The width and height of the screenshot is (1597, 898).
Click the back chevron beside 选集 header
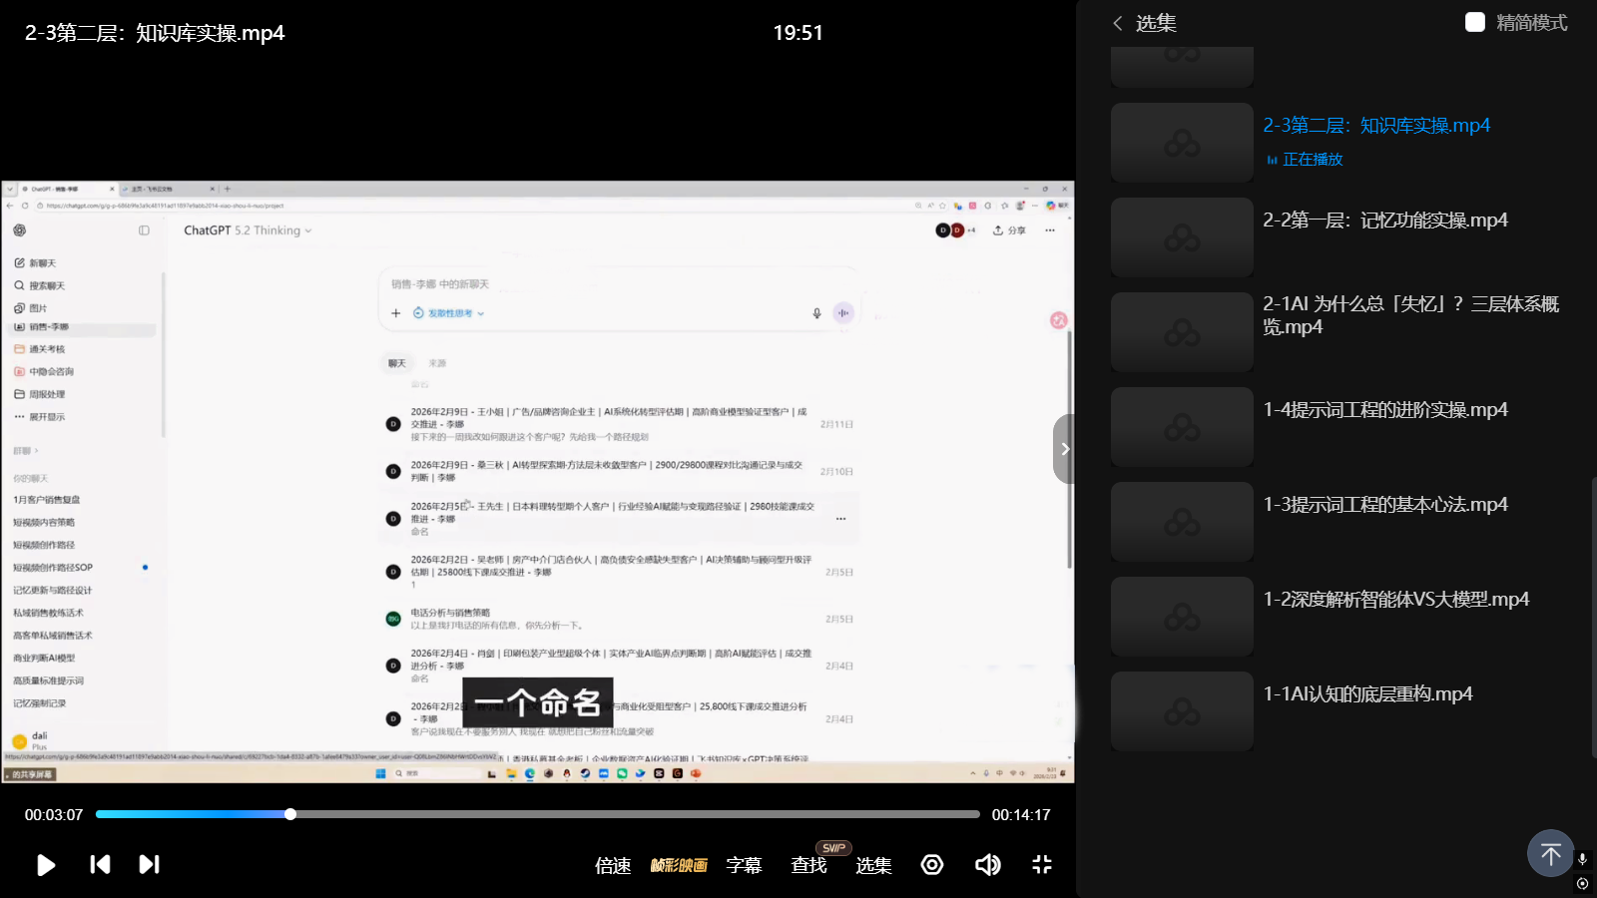pyautogui.click(x=1118, y=23)
